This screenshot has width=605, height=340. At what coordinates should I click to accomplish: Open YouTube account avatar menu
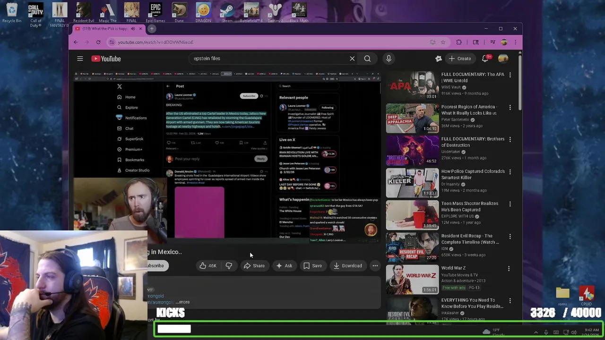[503, 59]
